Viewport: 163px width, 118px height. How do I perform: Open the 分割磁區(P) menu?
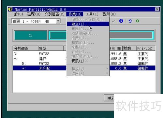click(54, 14)
